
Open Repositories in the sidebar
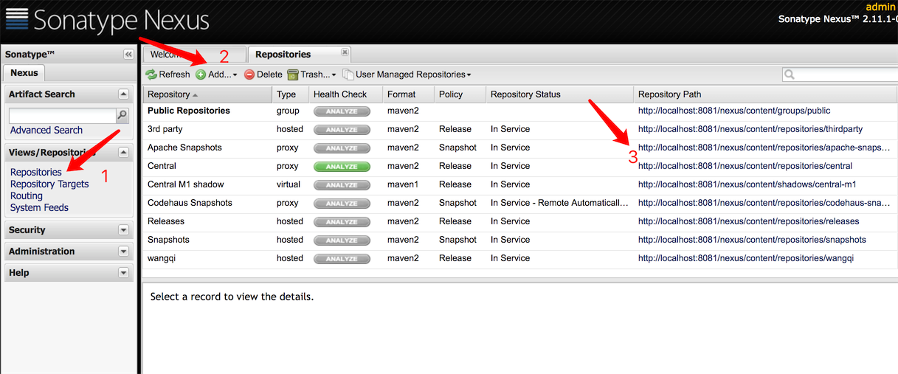pos(36,173)
